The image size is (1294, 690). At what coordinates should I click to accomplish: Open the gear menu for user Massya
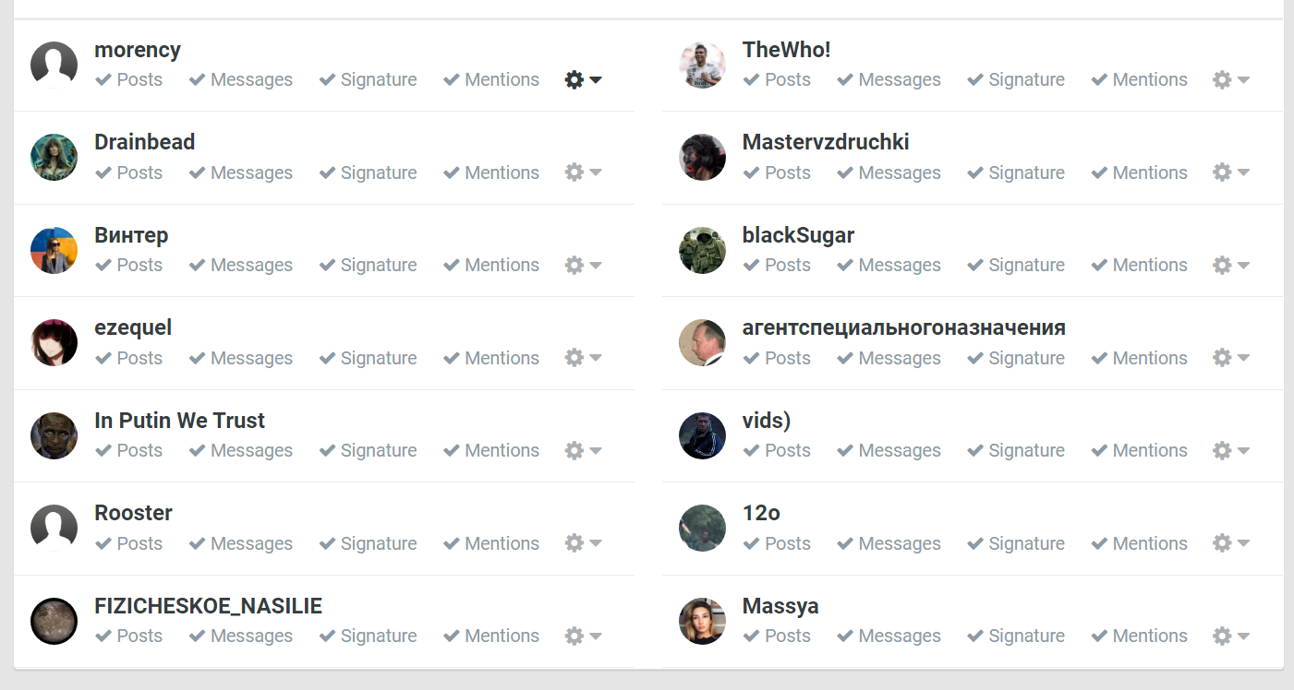[x=1231, y=636]
